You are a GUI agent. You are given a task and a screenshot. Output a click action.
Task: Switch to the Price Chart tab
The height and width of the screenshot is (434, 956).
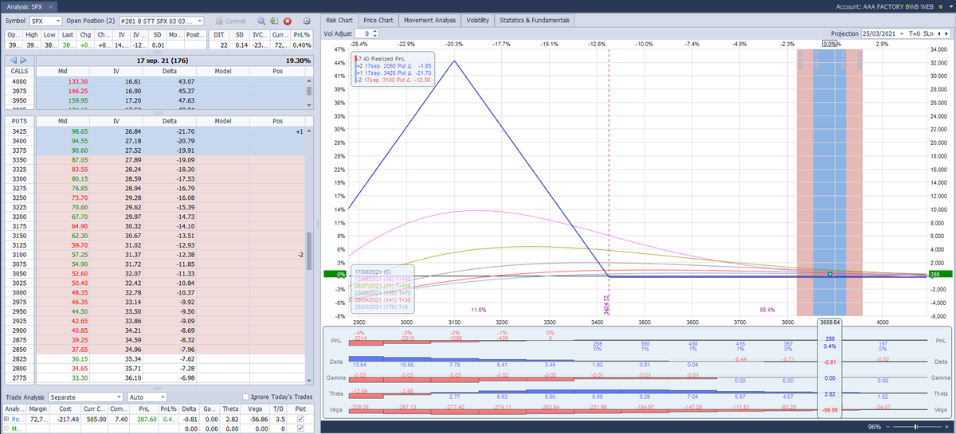click(378, 20)
